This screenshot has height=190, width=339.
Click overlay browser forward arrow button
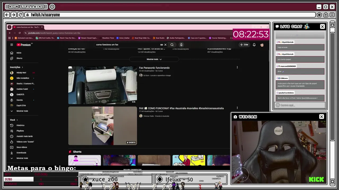tap(14, 15)
